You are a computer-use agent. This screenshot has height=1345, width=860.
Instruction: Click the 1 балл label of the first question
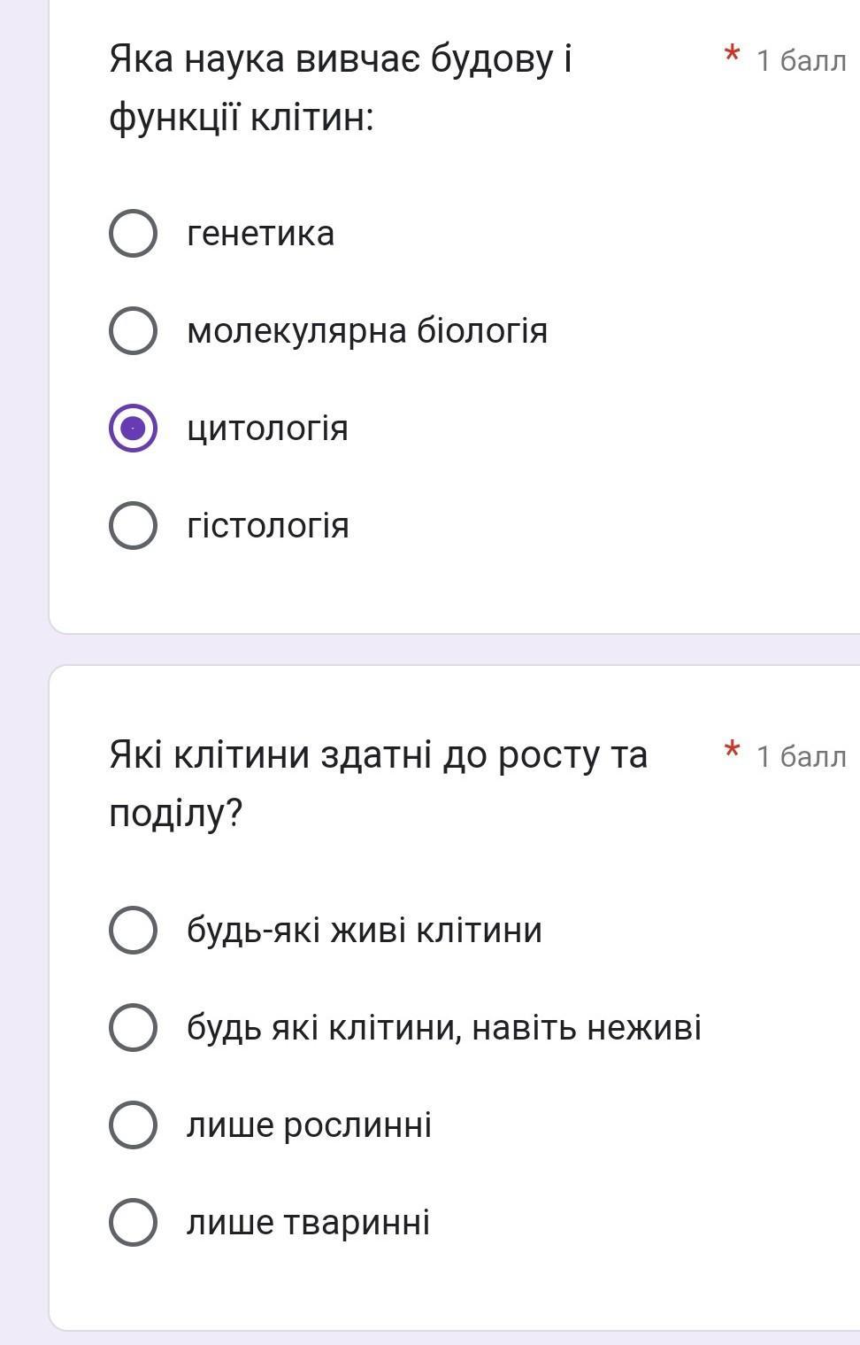pyautogui.click(x=801, y=60)
